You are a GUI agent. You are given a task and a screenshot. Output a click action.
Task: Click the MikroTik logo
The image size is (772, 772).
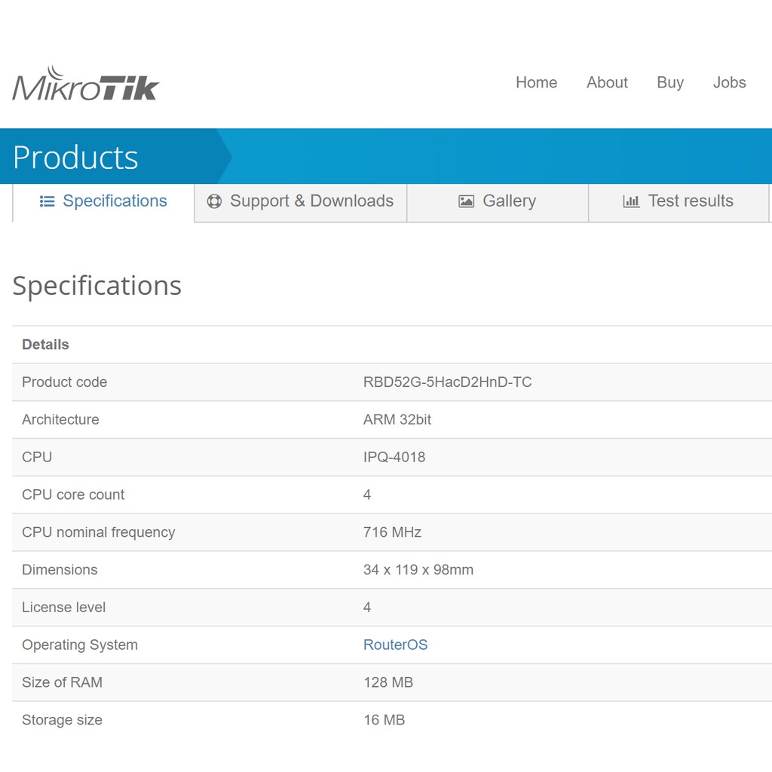(x=85, y=84)
